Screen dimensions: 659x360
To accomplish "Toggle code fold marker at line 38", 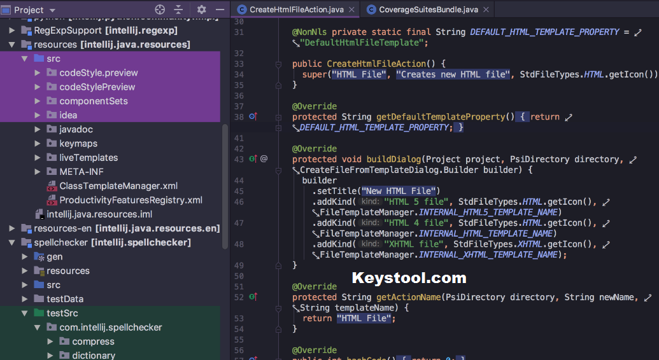I will tap(278, 117).
